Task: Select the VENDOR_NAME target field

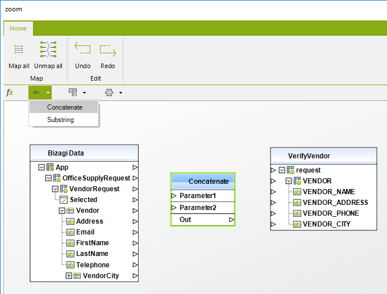Action: point(328,192)
